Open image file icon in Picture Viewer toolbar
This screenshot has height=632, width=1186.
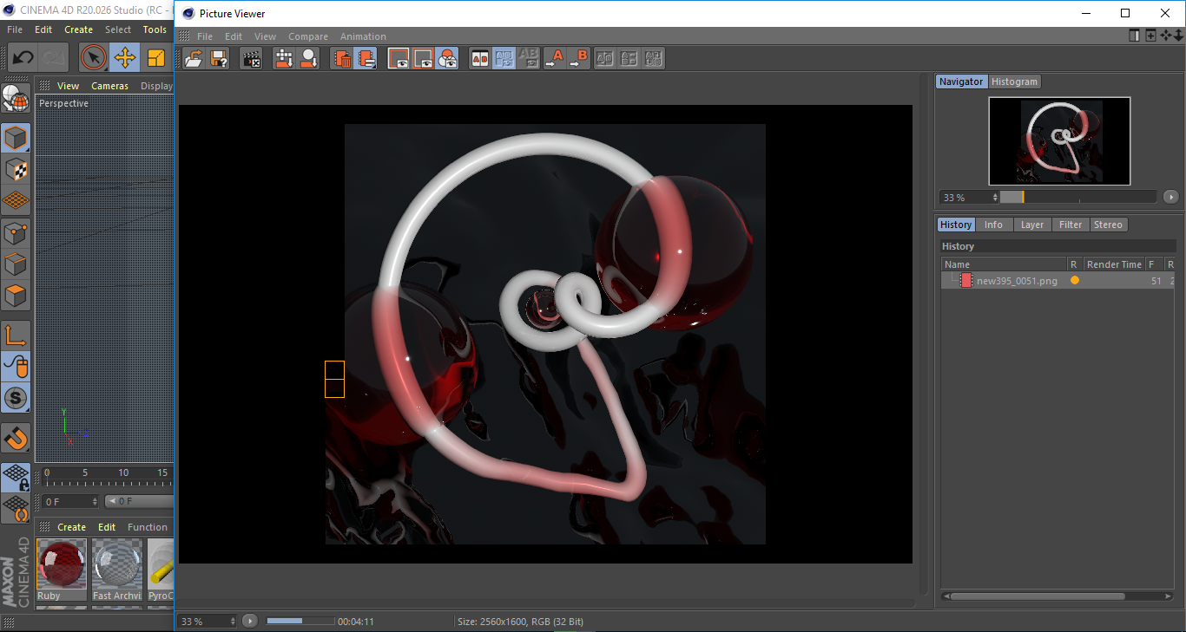[x=194, y=59]
